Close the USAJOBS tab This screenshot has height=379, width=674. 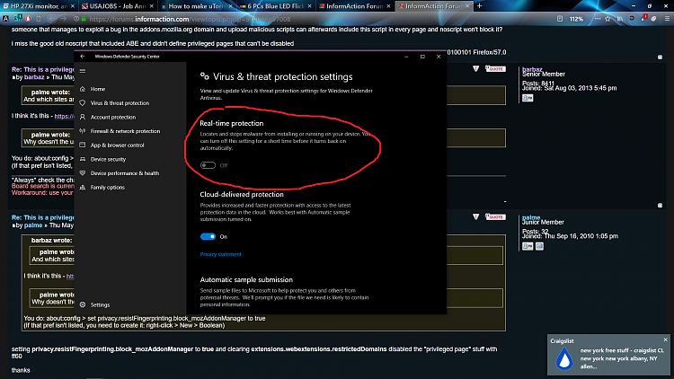pyautogui.click(x=151, y=6)
